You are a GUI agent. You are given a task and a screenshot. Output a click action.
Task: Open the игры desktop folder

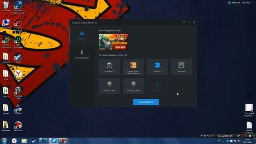click(6, 75)
